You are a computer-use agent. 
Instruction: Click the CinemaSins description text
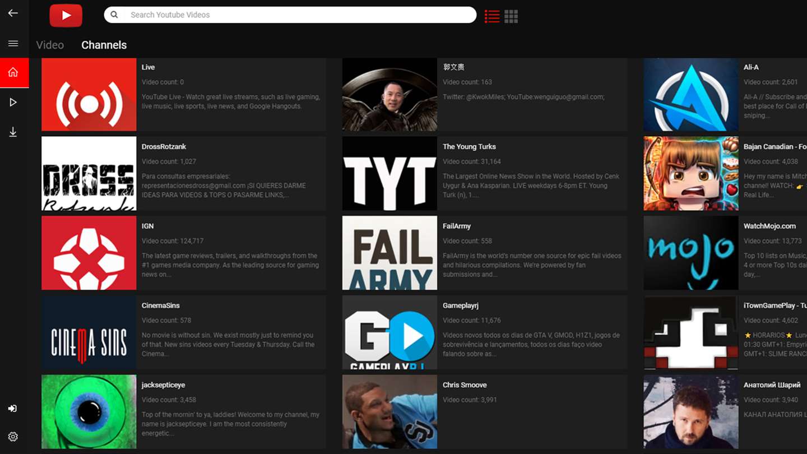tap(228, 345)
